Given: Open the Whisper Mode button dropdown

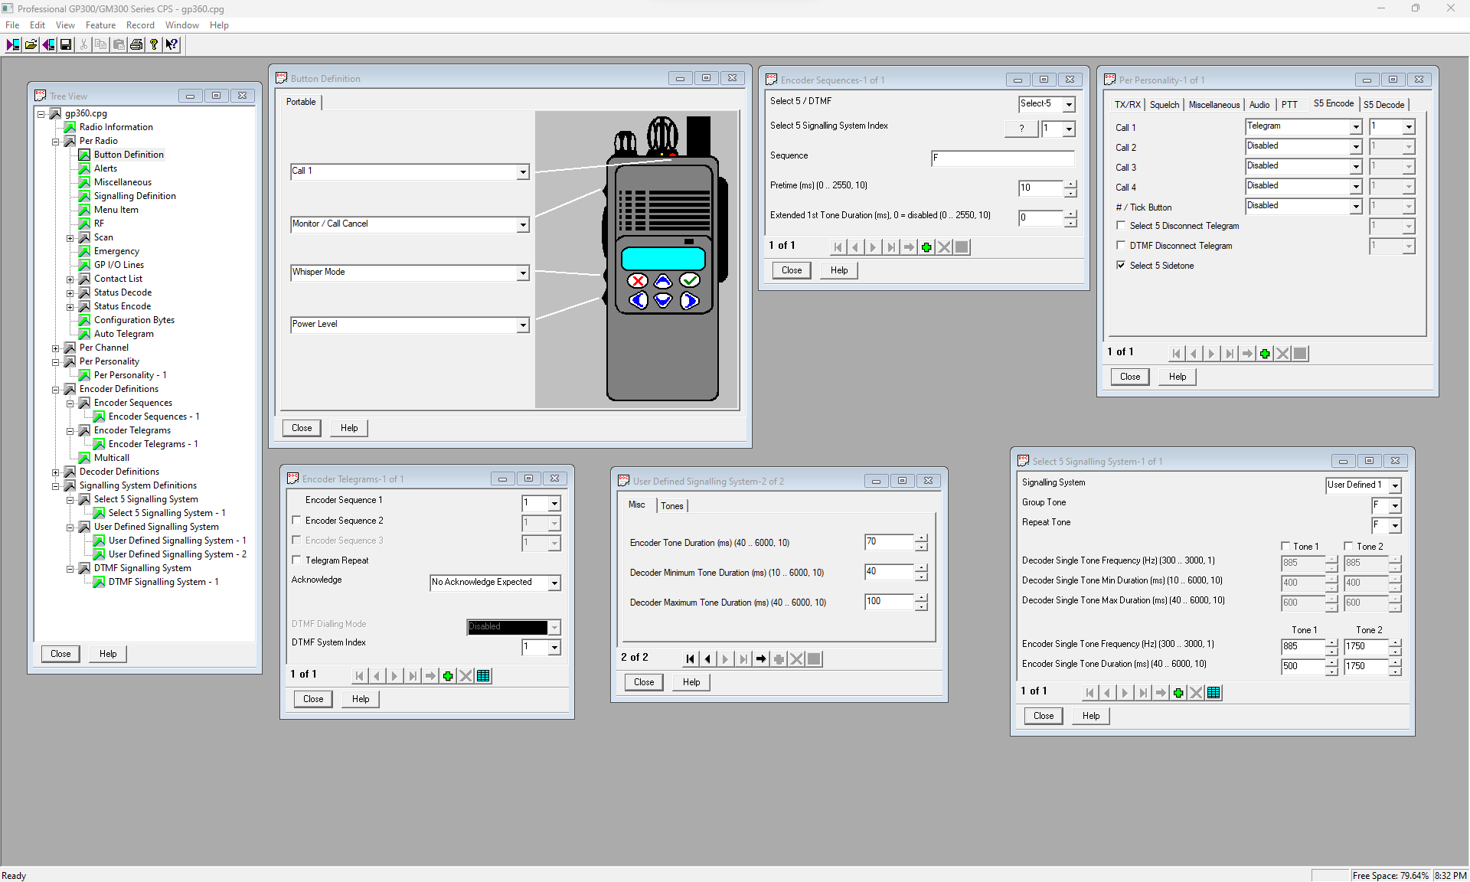Looking at the screenshot, I should [x=523, y=273].
